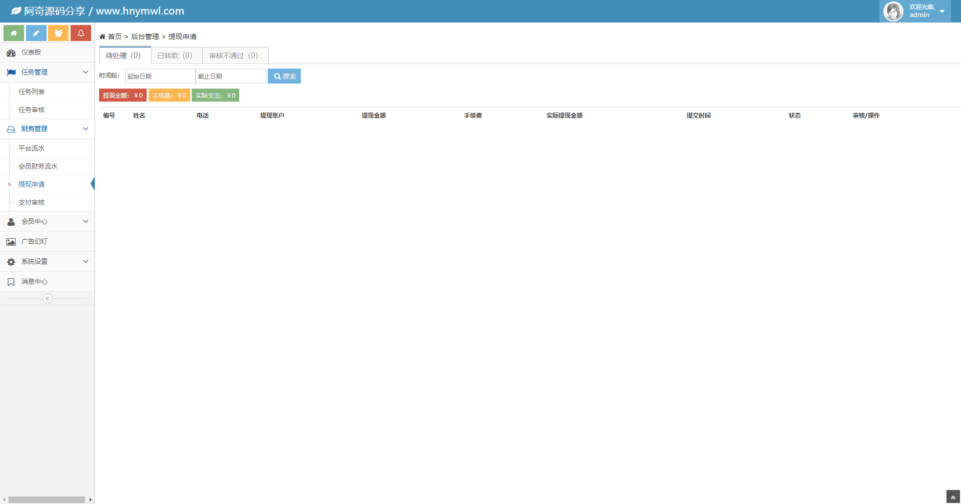Click the 广告幻灯 picture icon
The width and height of the screenshot is (961, 504).
[11, 242]
